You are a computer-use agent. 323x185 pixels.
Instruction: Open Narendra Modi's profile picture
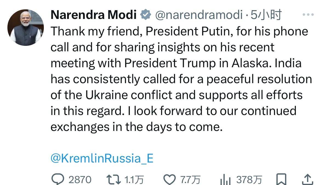pyautogui.click(x=25, y=27)
